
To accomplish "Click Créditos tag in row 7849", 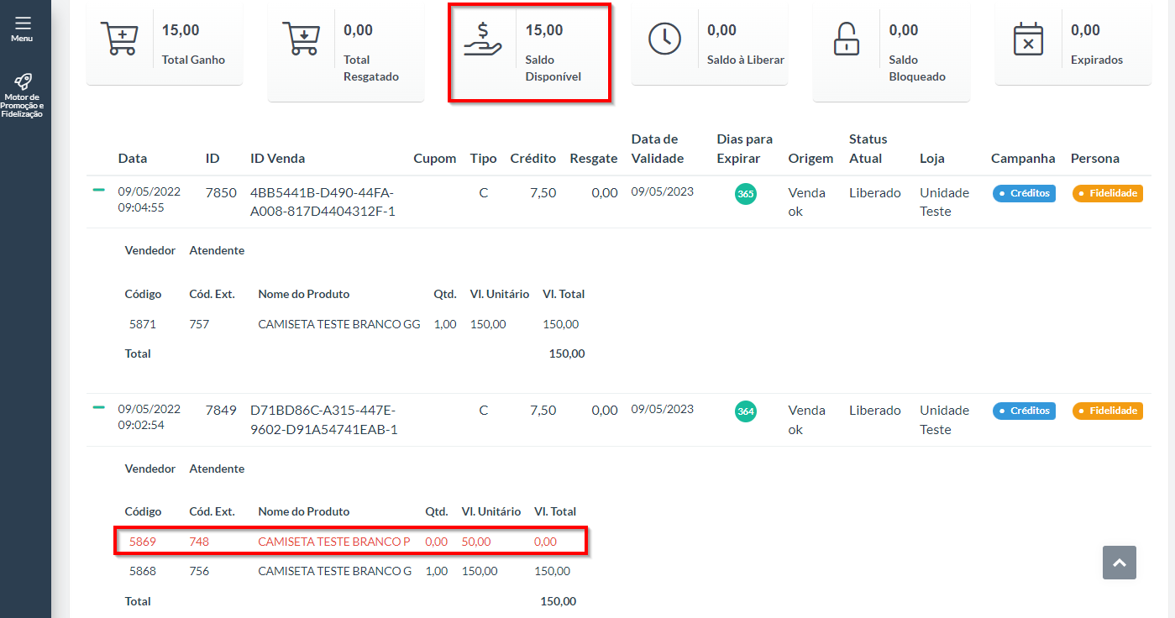I will click(x=1024, y=411).
